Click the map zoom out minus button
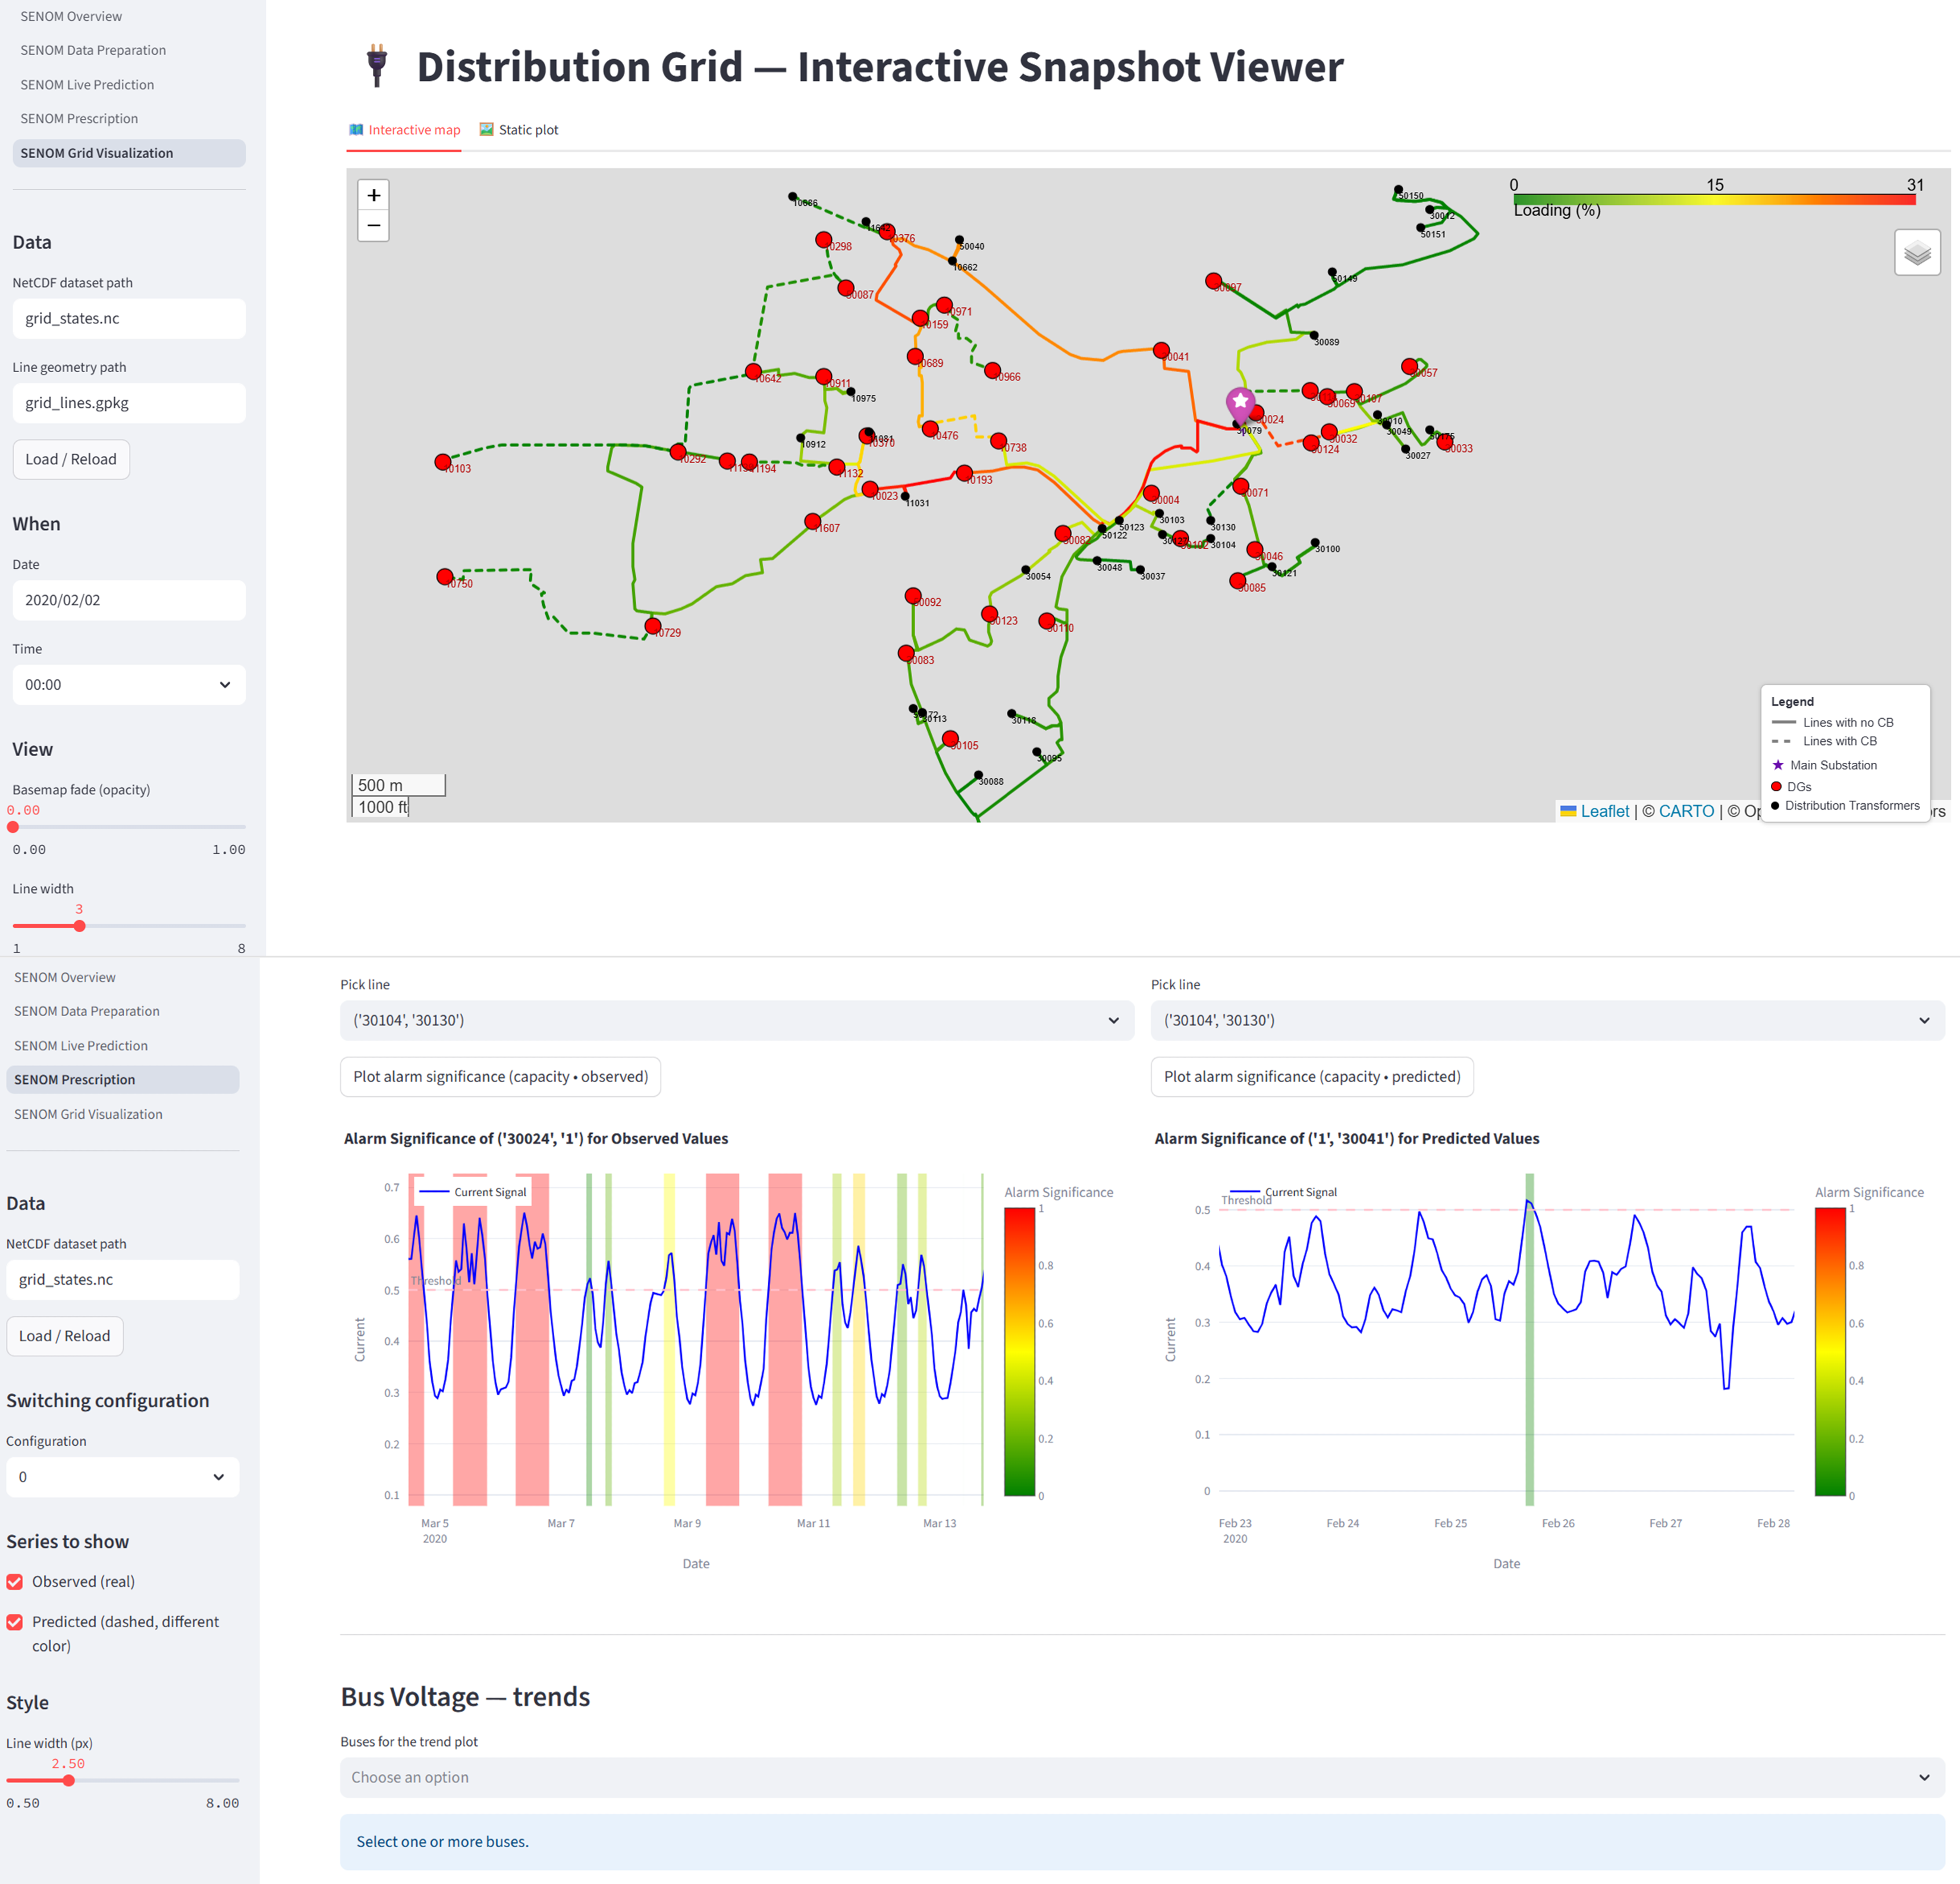This screenshot has width=1960, height=1884. click(x=373, y=226)
